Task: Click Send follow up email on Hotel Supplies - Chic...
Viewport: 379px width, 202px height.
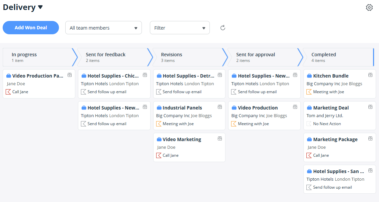Action: [x=107, y=92]
